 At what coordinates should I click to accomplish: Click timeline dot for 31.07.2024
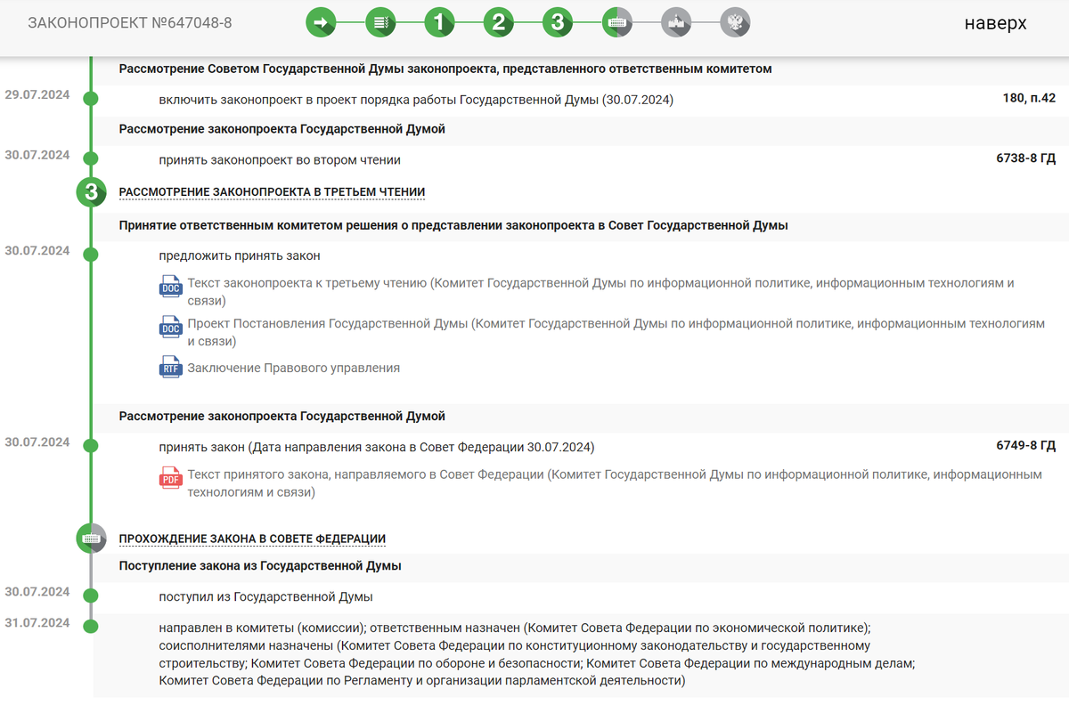[x=90, y=626]
